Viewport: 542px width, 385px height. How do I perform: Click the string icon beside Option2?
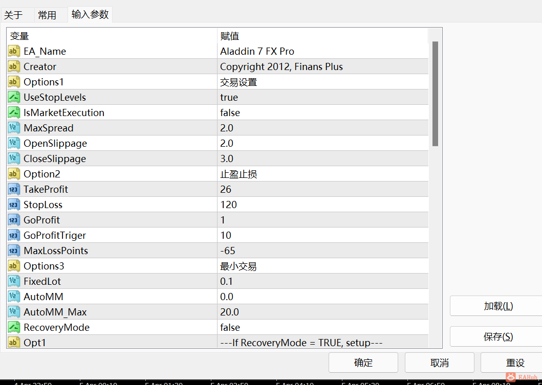pos(14,174)
